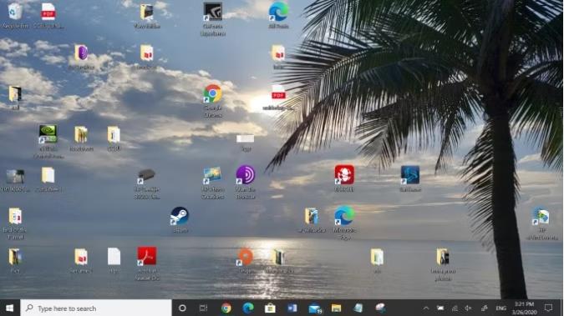Open the Action Center notifications
The height and width of the screenshot is (316, 564).
click(548, 308)
